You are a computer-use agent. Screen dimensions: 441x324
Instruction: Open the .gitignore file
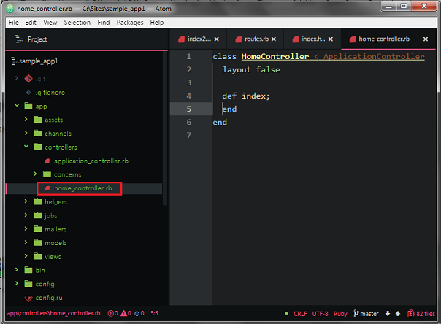coord(50,93)
